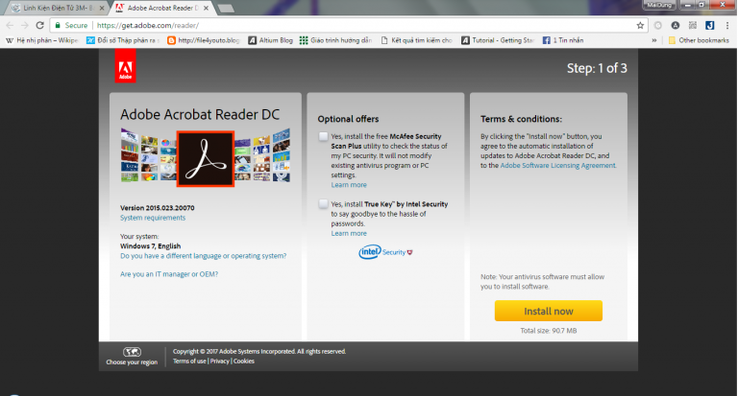
Task: Click the blue J extension icon
Action: coord(710,25)
